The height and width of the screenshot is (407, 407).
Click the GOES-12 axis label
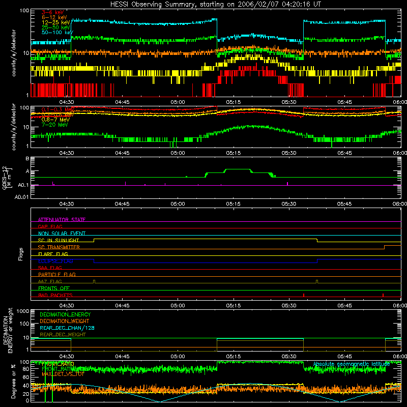[x=7, y=178]
